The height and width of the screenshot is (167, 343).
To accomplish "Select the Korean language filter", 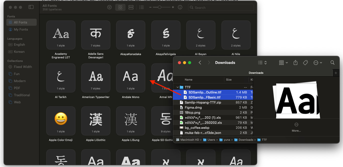I will [x=22, y=52].
